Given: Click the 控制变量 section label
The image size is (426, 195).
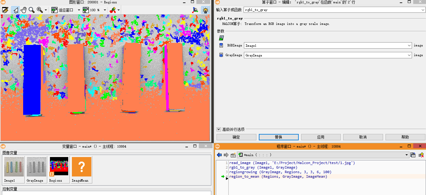Looking at the screenshot, I should (x=10, y=189).
